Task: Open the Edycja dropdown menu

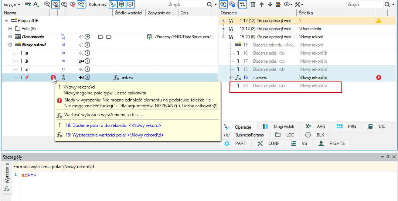Action: [x=12, y=4]
